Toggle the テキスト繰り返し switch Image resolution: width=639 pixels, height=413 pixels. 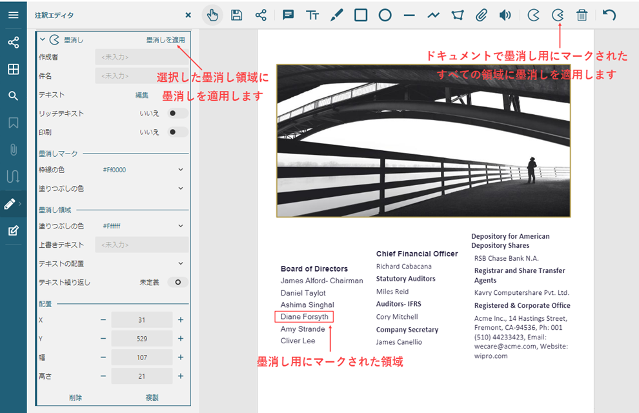click(x=177, y=282)
